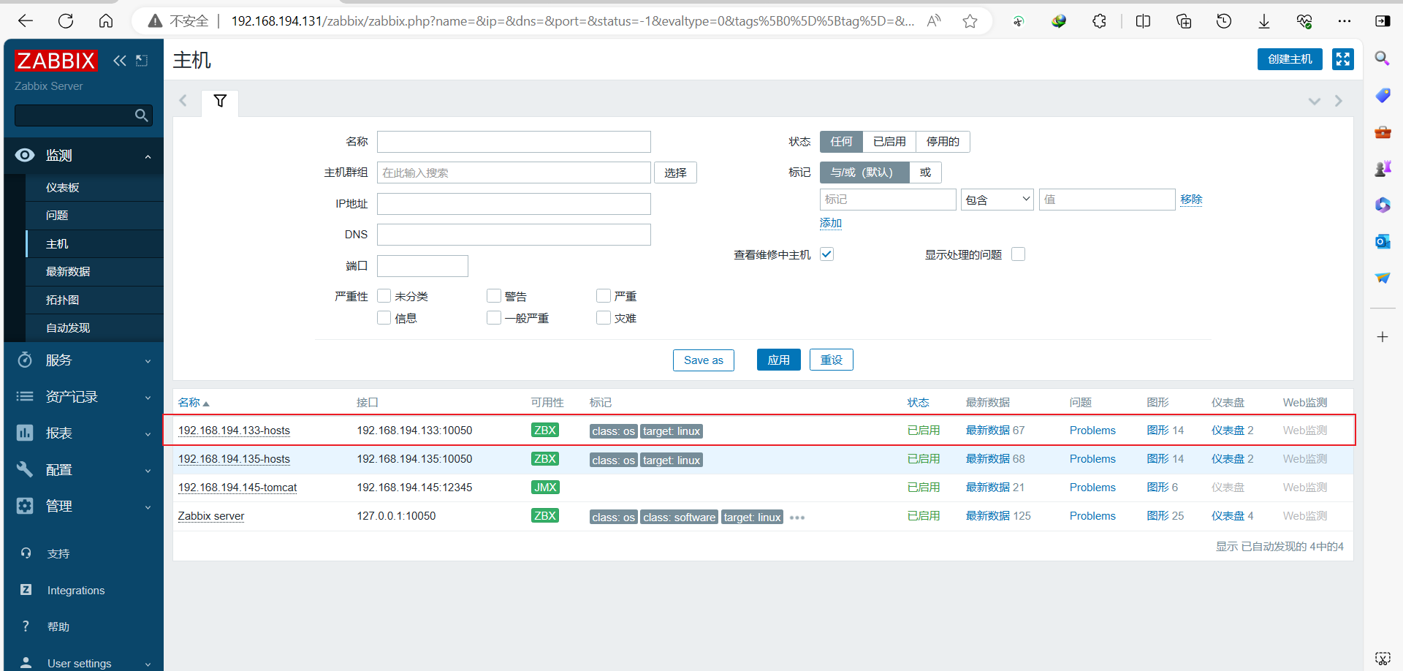1403x671 pixels.
Task: Check the 灾难 severity checkbox
Action: pos(604,318)
